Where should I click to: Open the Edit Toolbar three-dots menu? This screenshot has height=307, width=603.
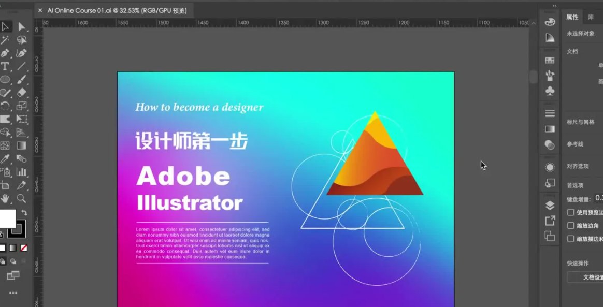[x=13, y=293]
